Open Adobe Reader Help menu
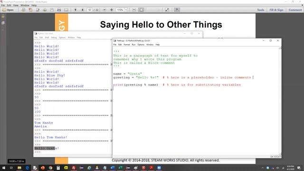 click(34, 5)
